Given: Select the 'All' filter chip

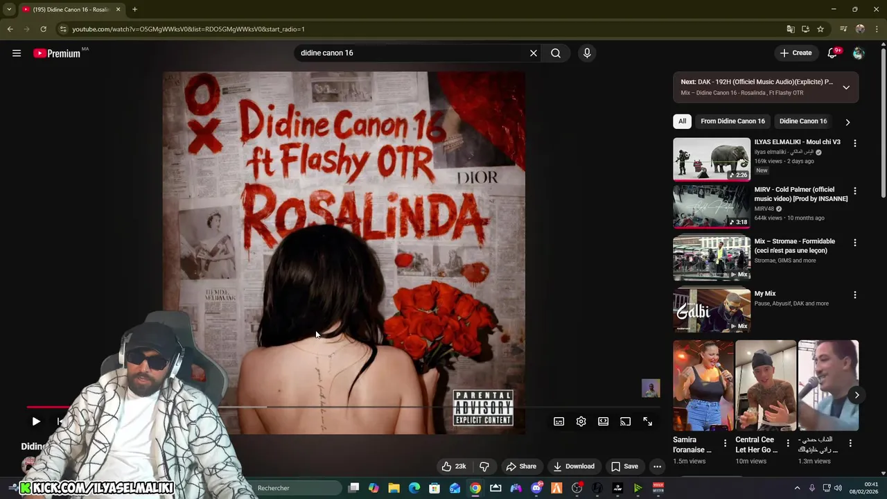Looking at the screenshot, I should tap(682, 121).
